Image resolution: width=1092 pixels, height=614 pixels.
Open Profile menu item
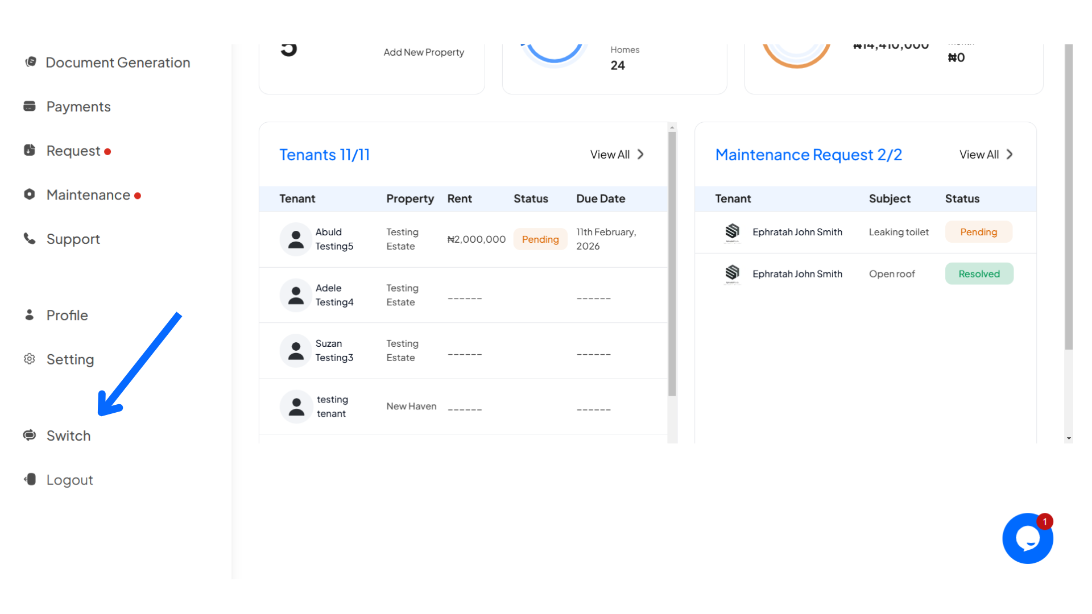coord(67,315)
